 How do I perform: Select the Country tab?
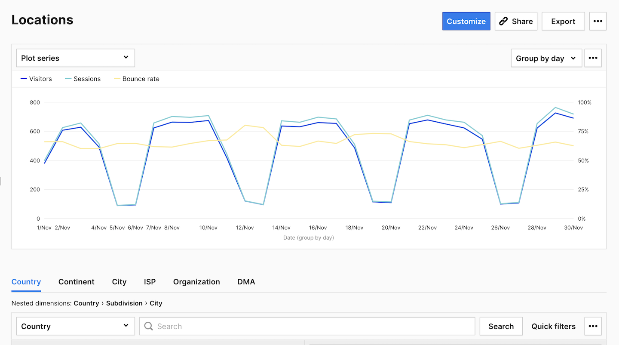tap(26, 282)
